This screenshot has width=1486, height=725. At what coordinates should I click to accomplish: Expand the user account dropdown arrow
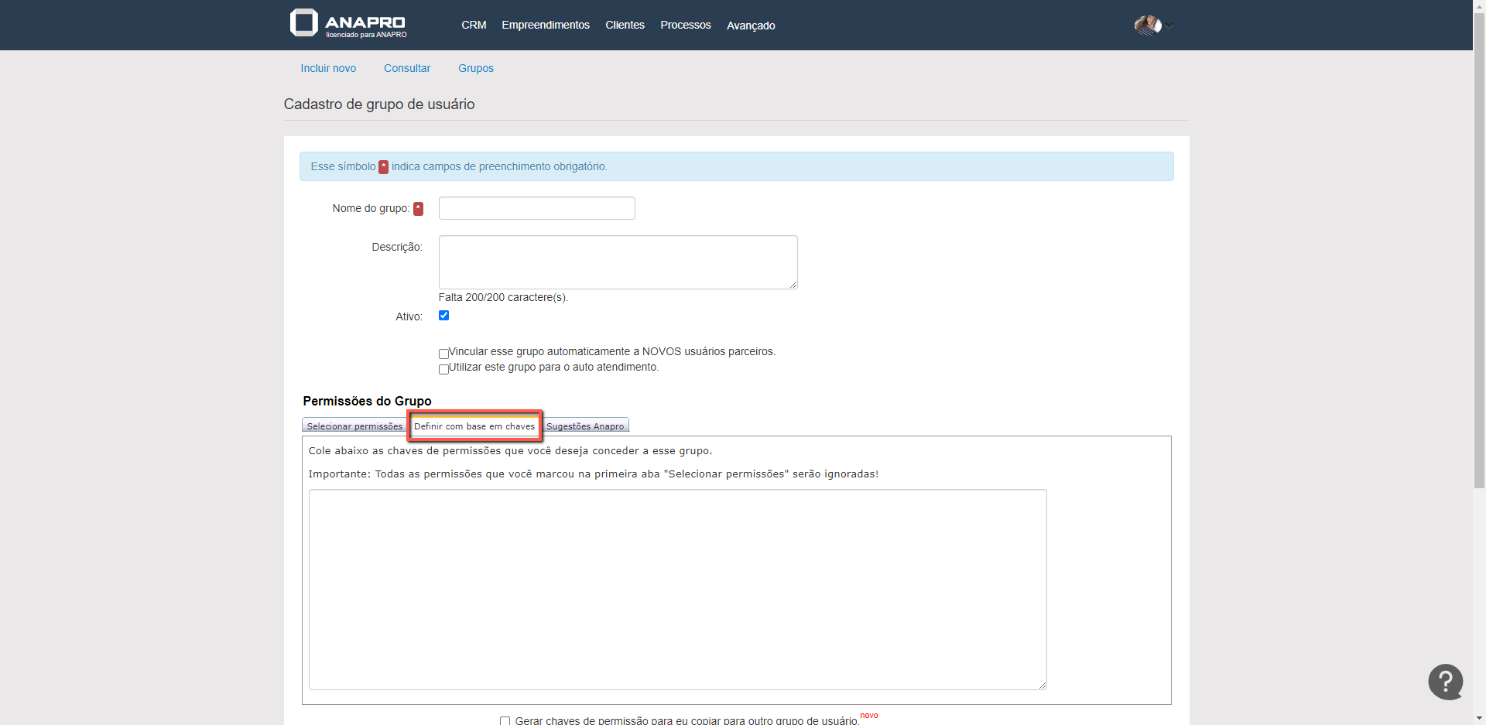(x=1170, y=26)
